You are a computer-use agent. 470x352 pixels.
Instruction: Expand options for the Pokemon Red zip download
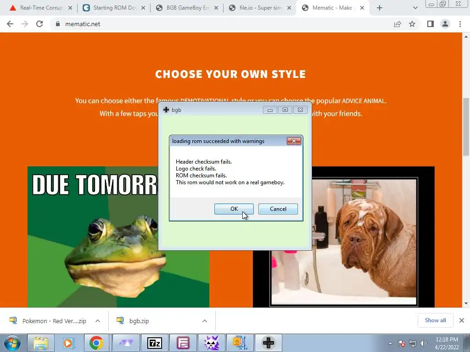point(98,321)
